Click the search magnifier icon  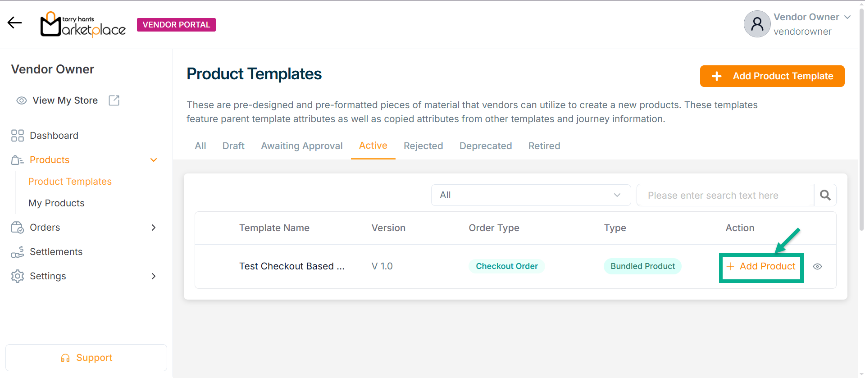tap(825, 195)
